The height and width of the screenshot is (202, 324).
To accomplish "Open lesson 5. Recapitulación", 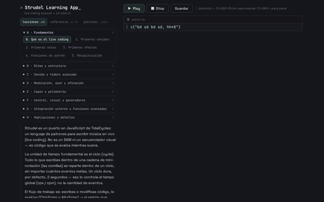I will [x=87, y=56].
